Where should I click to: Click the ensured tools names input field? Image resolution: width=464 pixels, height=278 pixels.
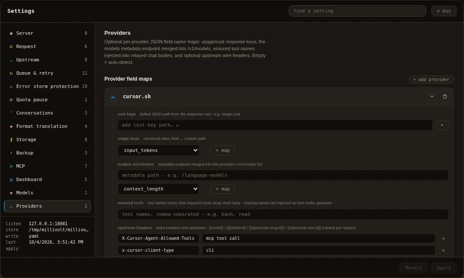tap(283, 214)
